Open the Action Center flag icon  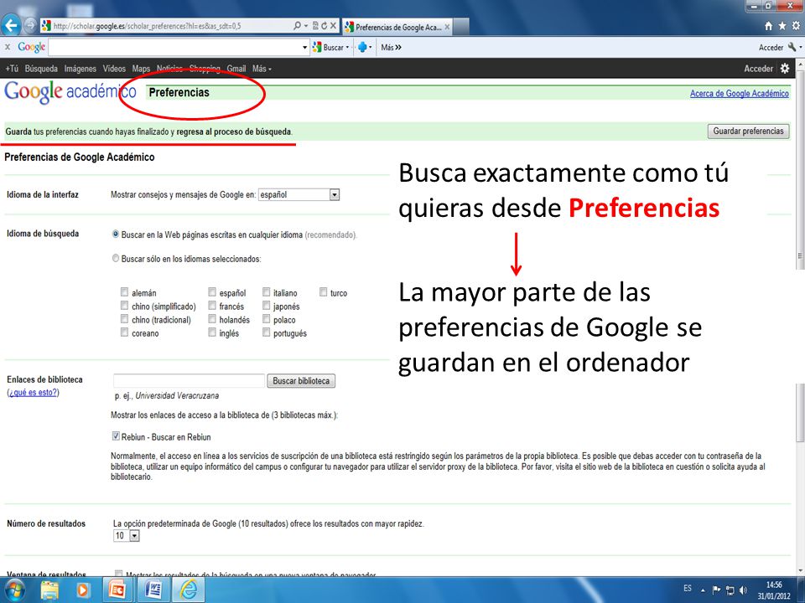tap(717, 590)
